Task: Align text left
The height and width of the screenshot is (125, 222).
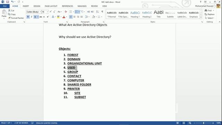Action: (71, 17)
